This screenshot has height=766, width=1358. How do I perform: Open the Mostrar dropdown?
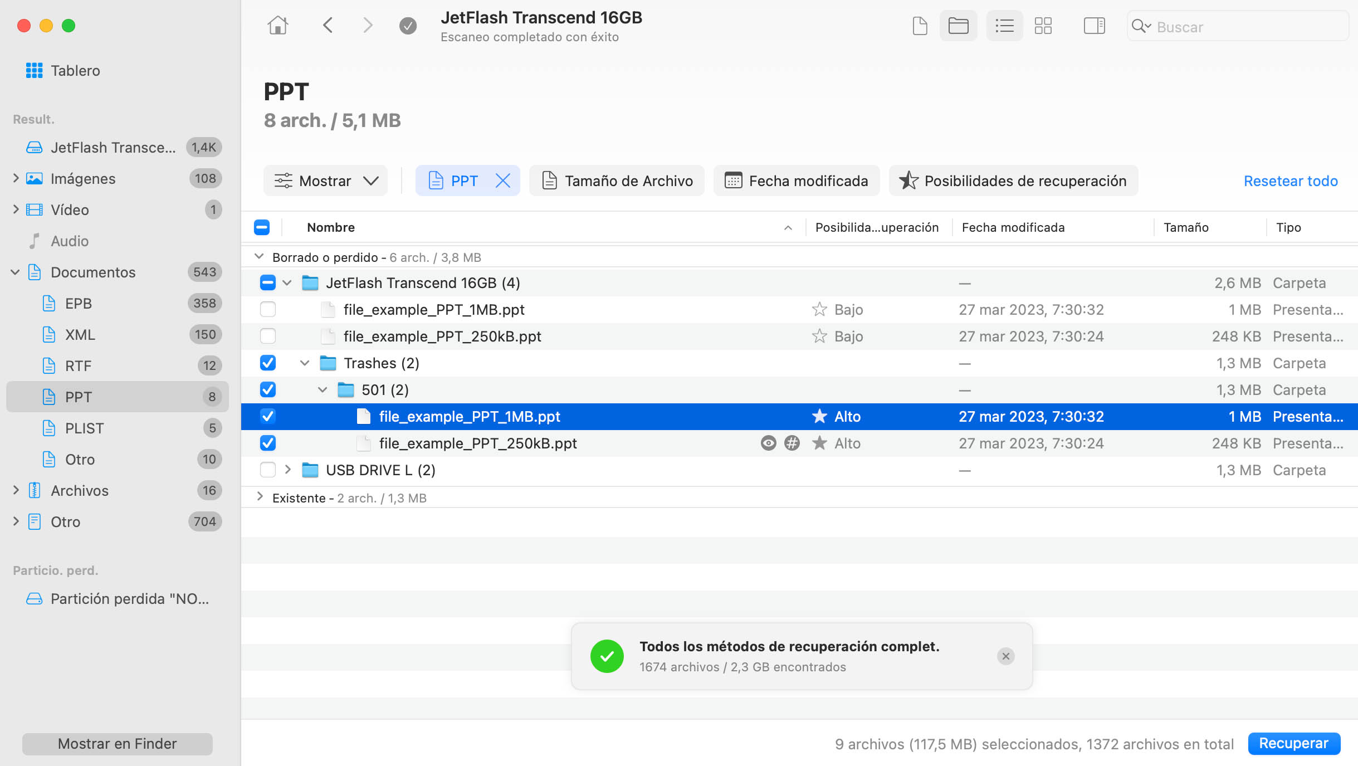(326, 181)
